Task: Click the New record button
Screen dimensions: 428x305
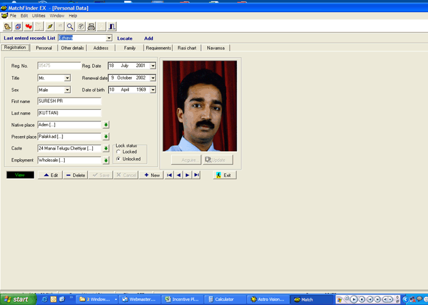Action: click(x=152, y=175)
